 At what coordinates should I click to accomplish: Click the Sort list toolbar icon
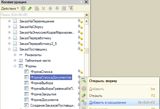click(64, 8)
